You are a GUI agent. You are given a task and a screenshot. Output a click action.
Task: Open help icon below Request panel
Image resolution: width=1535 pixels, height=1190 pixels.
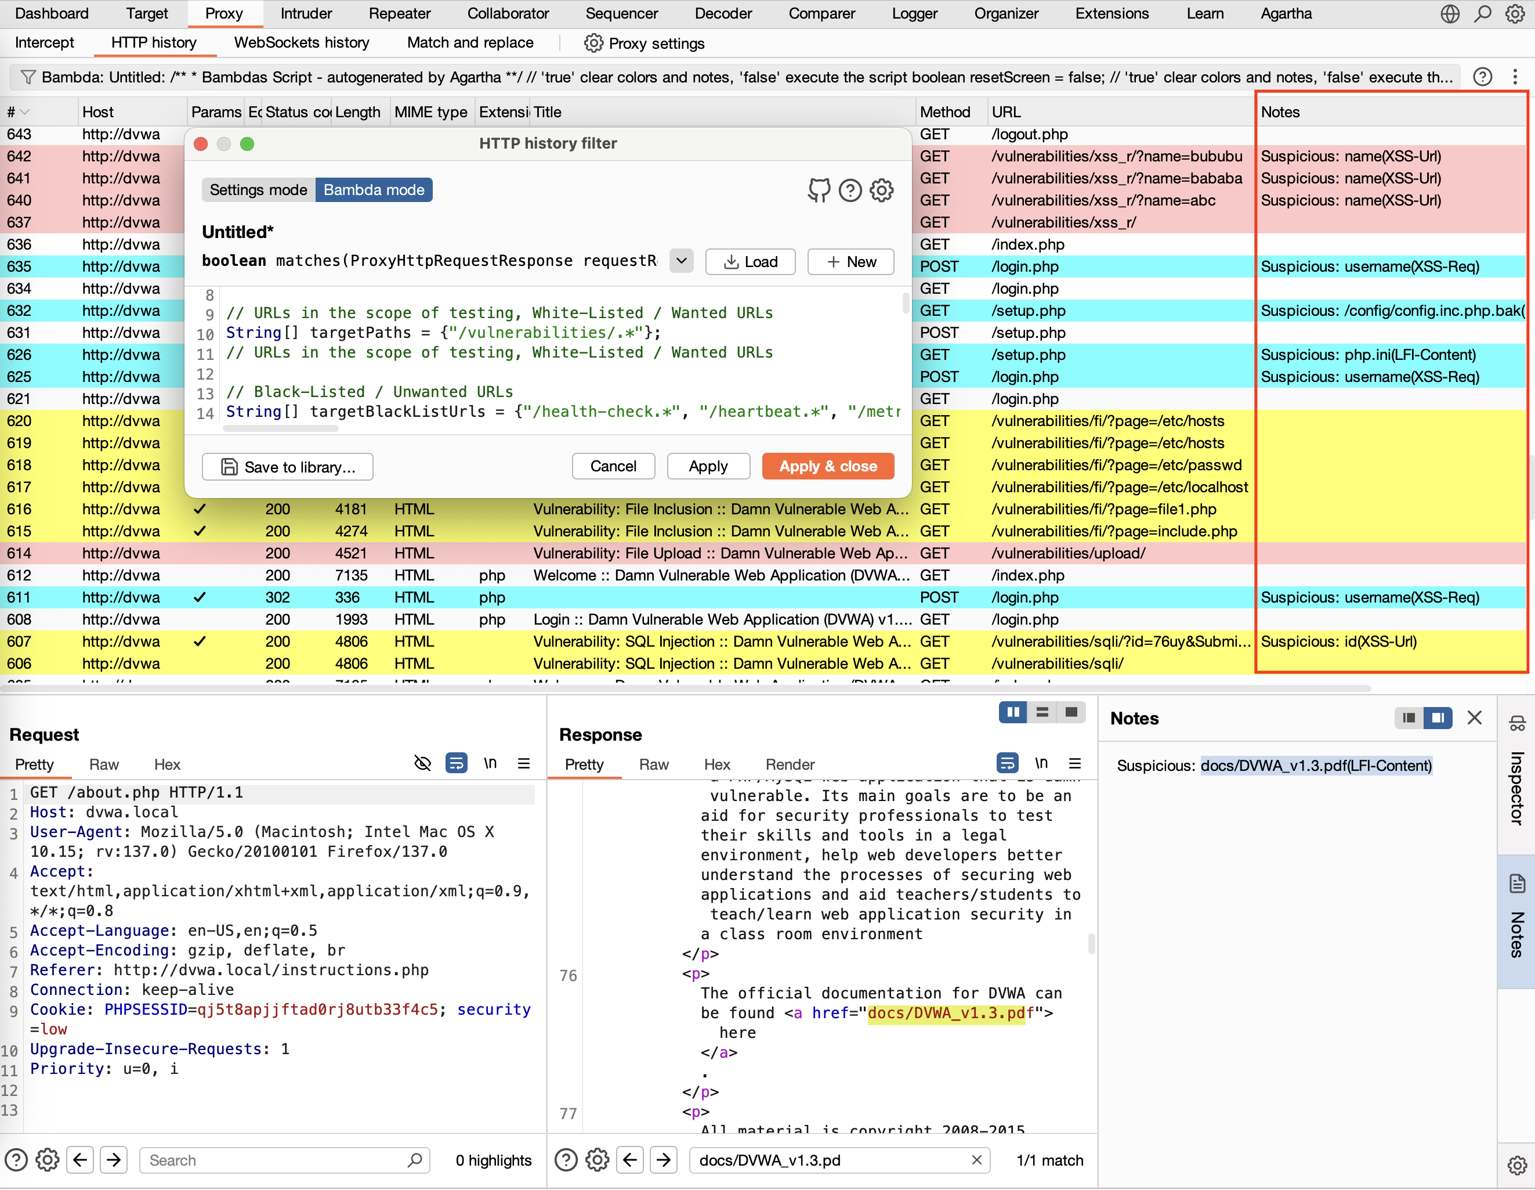pyautogui.click(x=16, y=1160)
